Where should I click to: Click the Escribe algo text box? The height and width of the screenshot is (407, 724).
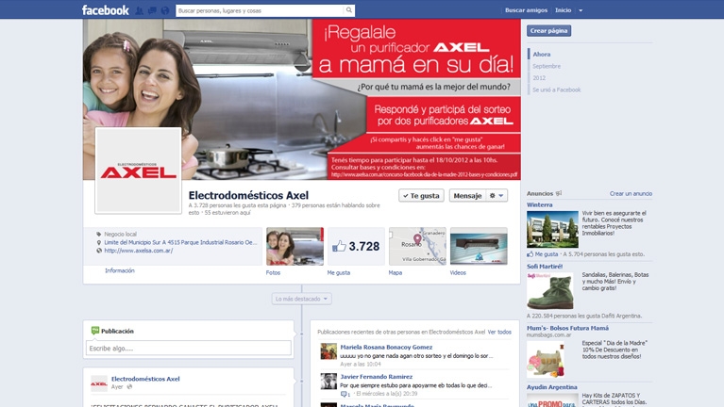[189, 348]
